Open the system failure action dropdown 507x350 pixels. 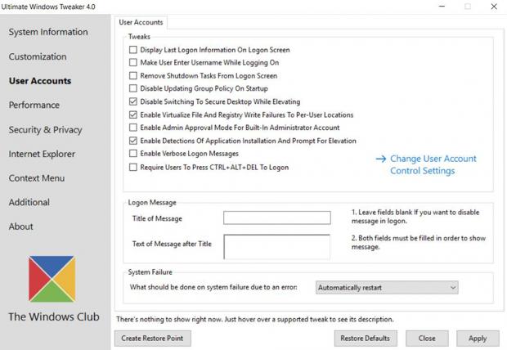point(386,288)
